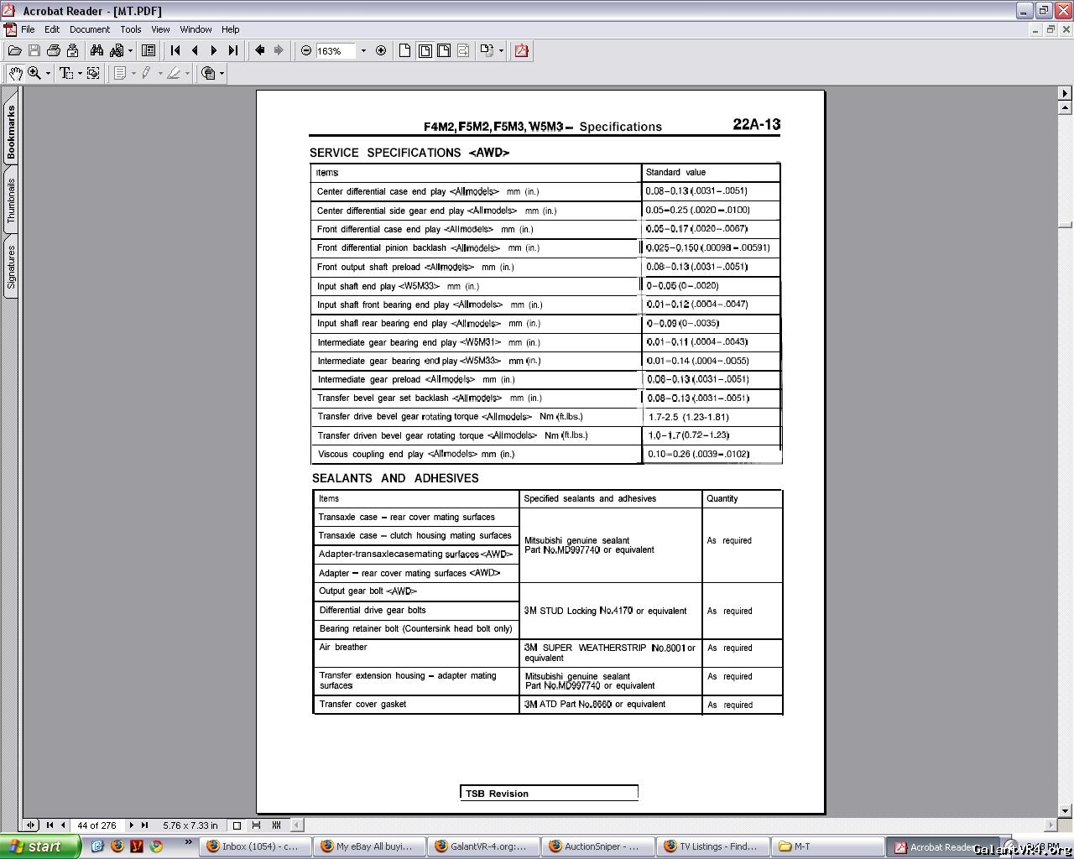Viewport: 1074px width, 859px height.
Task: Open Find with the binoculars icon
Action: tap(97, 51)
